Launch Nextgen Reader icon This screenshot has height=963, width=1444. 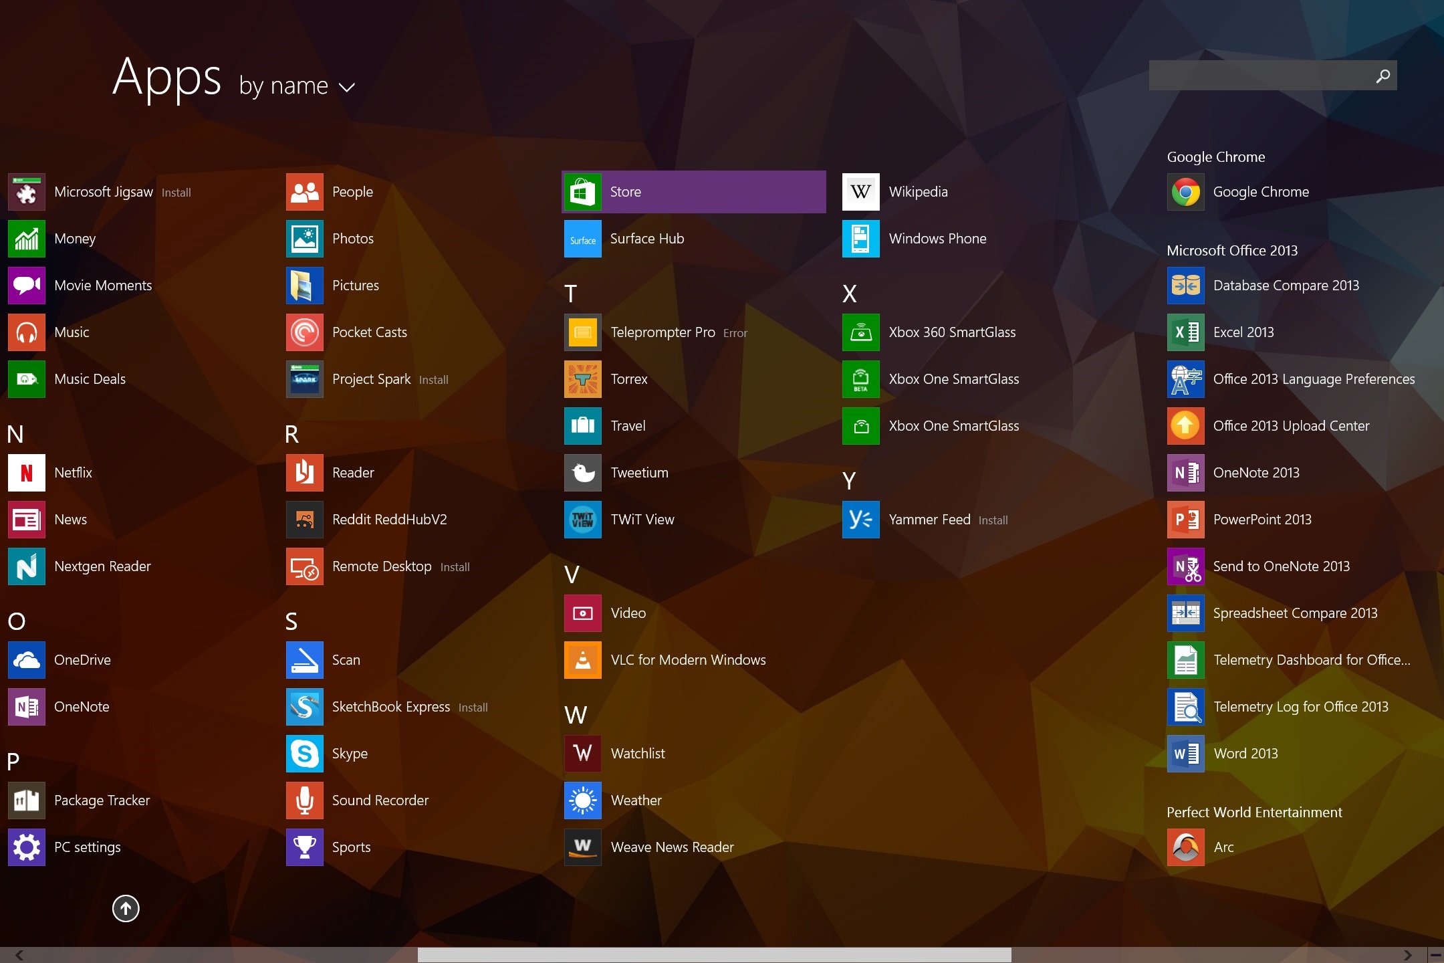[x=27, y=566]
